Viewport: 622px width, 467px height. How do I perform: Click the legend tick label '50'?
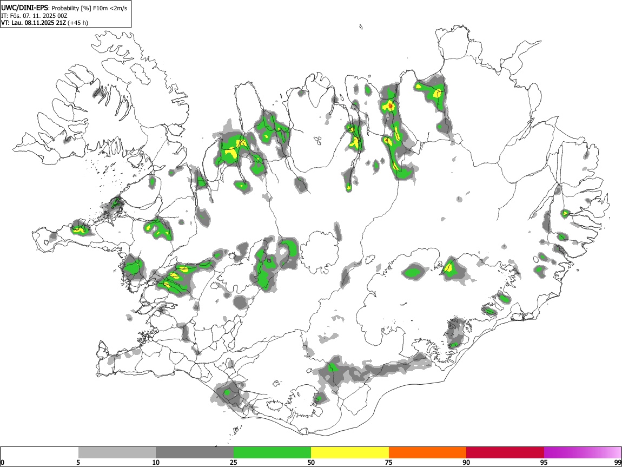311,462
